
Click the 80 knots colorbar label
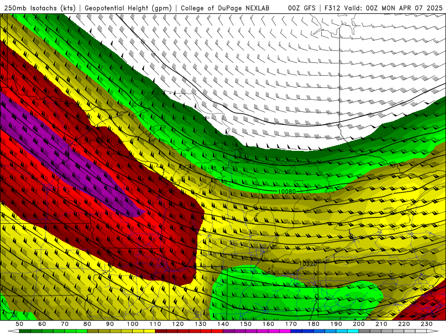[87, 323]
